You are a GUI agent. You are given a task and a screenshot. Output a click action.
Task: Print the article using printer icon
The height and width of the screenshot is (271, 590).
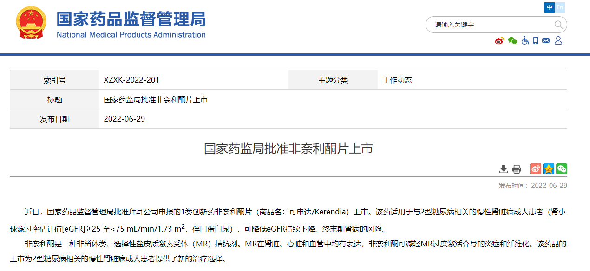point(517,169)
